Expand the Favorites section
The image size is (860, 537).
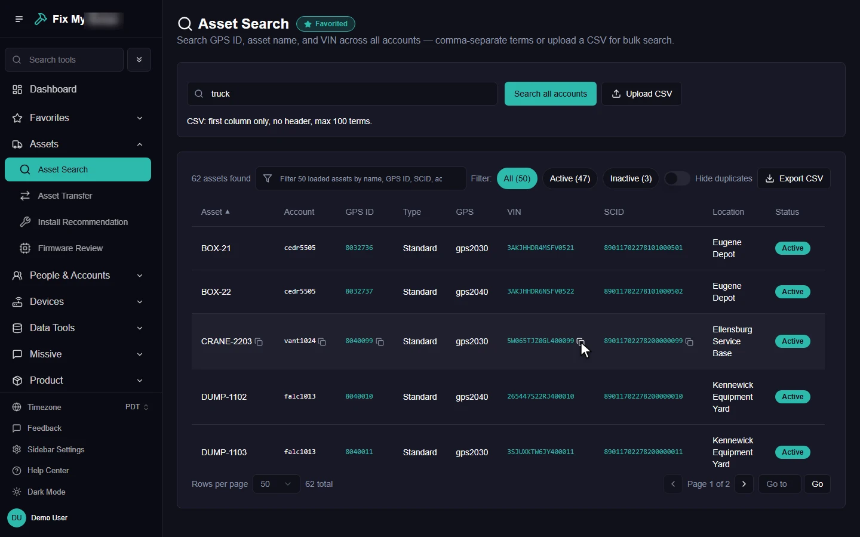point(78,118)
